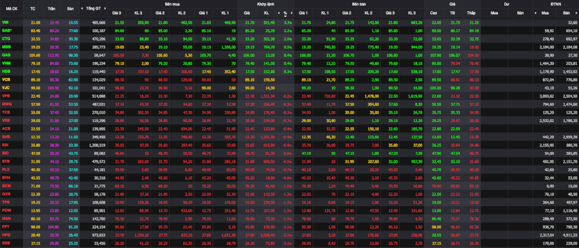
Task: Open the SSI stock symbol
Action: click(x=5, y=145)
